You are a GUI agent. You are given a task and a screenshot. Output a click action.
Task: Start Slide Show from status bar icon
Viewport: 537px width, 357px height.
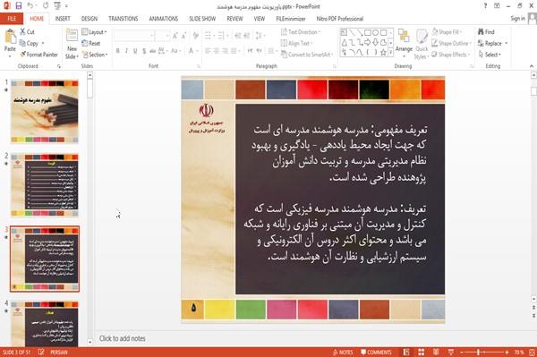click(x=451, y=352)
